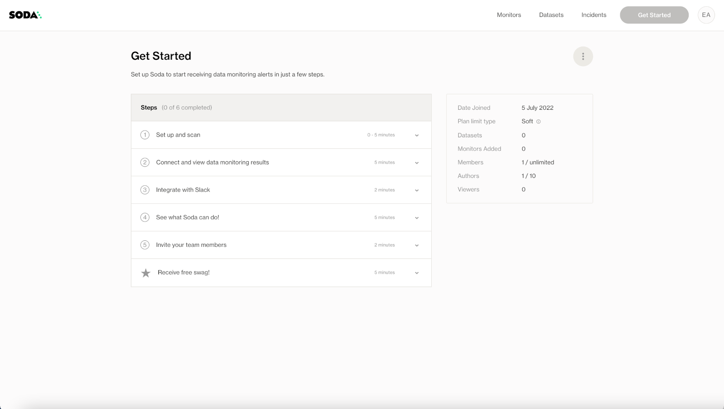Click the step 3 number circle
The width and height of the screenshot is (724, 409).
click(145, 190)
